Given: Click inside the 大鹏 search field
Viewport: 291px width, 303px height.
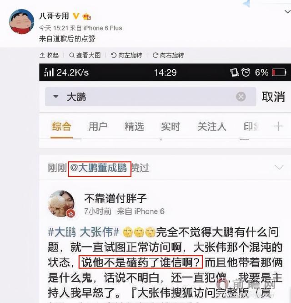Looking at the screenshot, I should 151,97.
